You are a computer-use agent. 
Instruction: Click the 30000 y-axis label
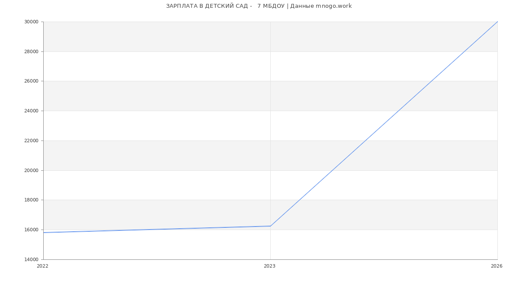point(32,22)
